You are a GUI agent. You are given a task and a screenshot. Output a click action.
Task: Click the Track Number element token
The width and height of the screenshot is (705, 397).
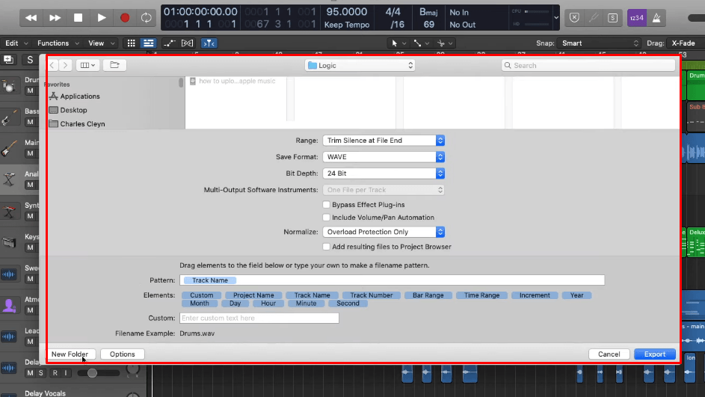point(372,295)
